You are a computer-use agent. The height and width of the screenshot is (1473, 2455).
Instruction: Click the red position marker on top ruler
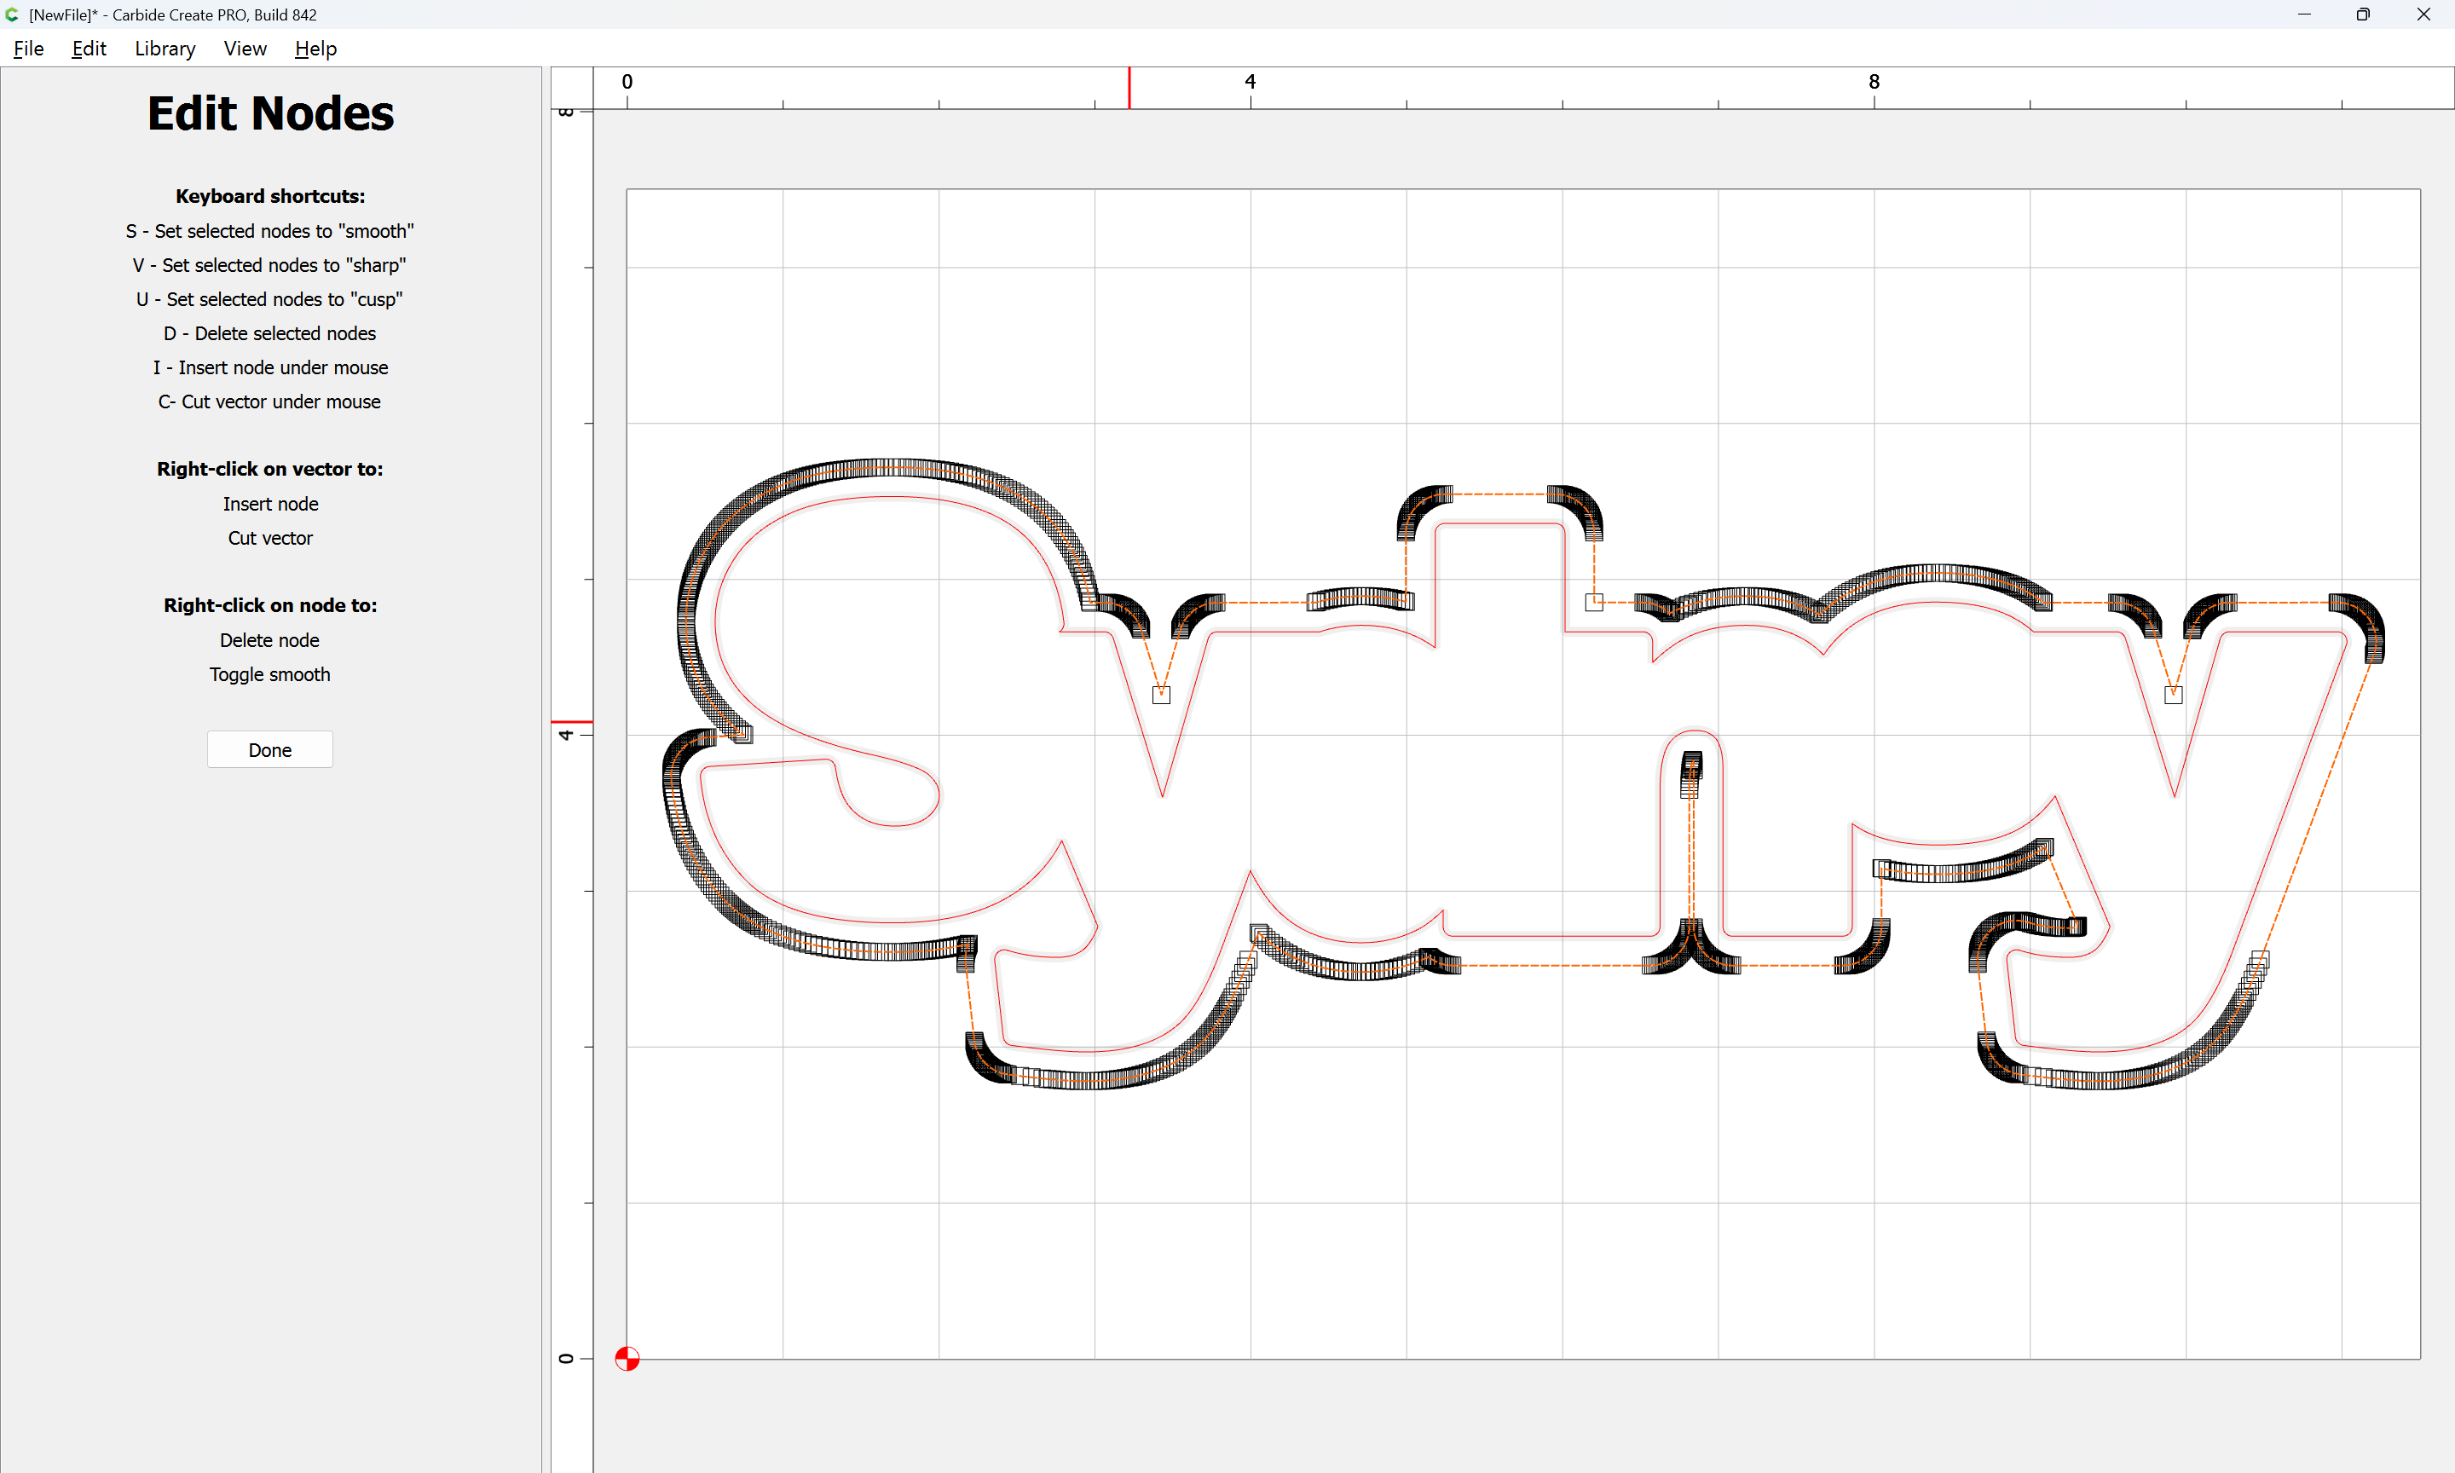click(1129, 87)
